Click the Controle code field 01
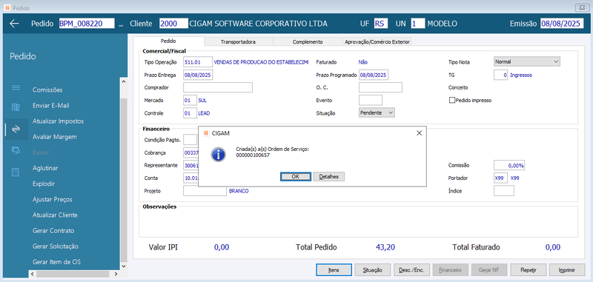 [190, 113]
